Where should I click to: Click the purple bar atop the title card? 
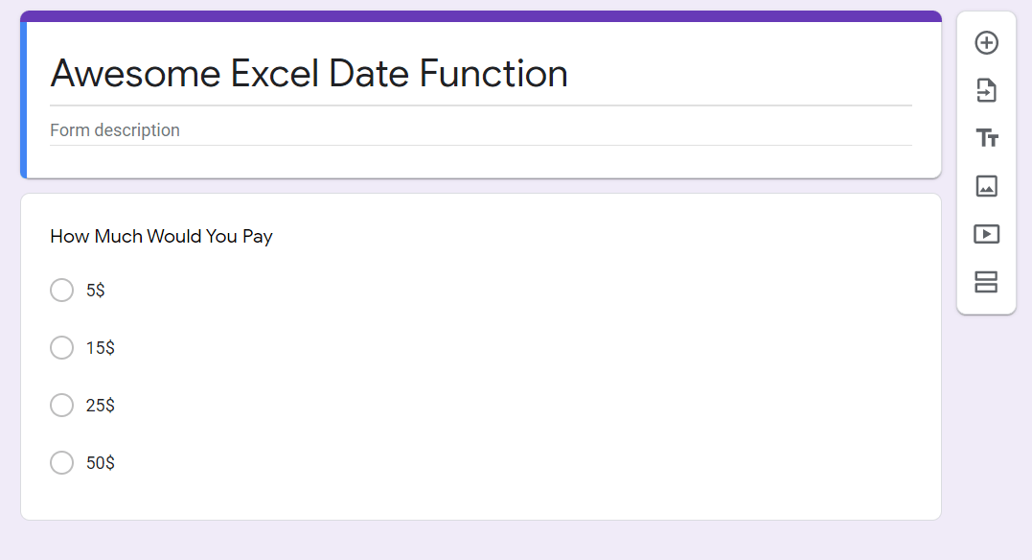click(479, 16)
